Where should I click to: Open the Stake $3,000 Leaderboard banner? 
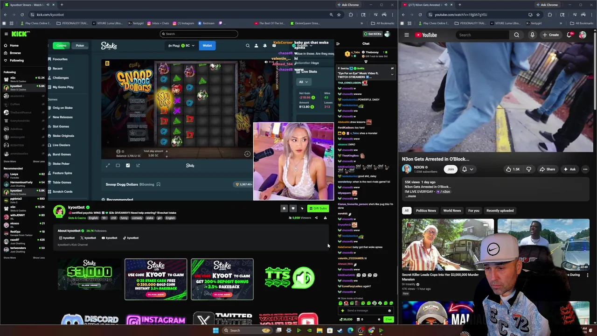pyautogui.click(x=89, y=275)
